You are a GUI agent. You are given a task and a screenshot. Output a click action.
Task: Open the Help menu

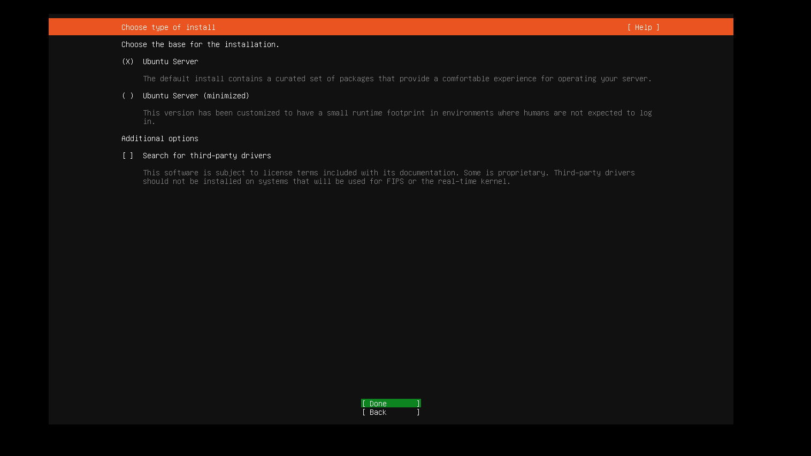pyautogui.click(x=644, y=27)
